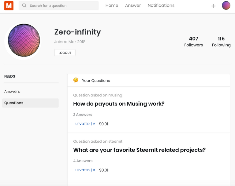
Task: Select the Questions feed in sidebar
Action: click(30, 103)
